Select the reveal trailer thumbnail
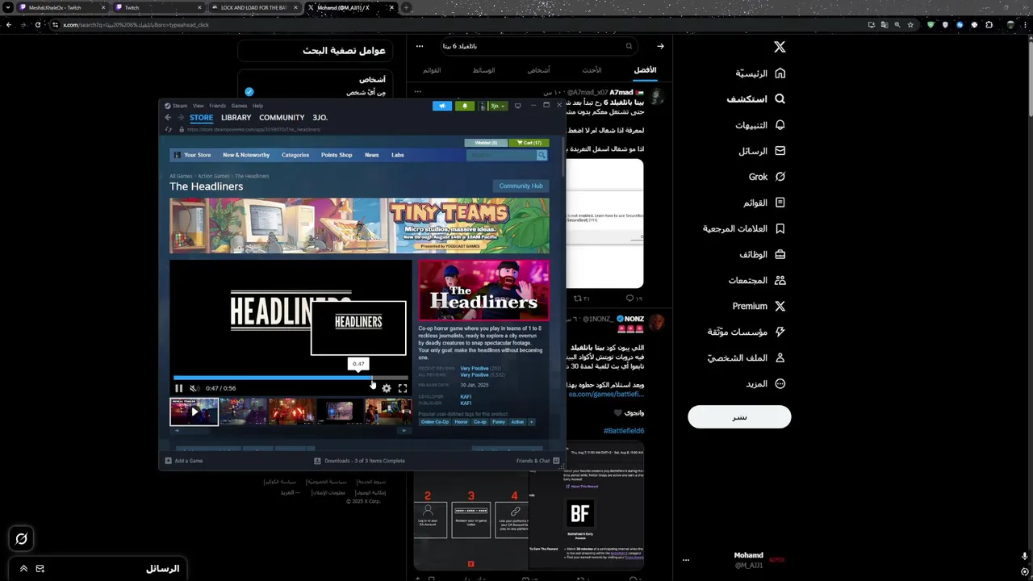This screenshot has height=581, width=1033. [194, 412]
